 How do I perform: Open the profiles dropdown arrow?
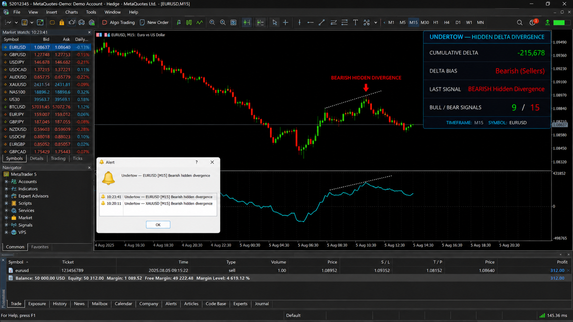[x=32, y=23]
